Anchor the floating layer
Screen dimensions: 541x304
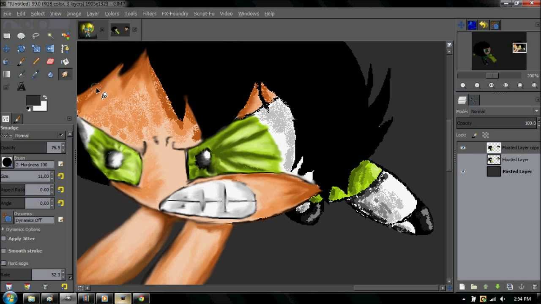click(x=521, y=287)
